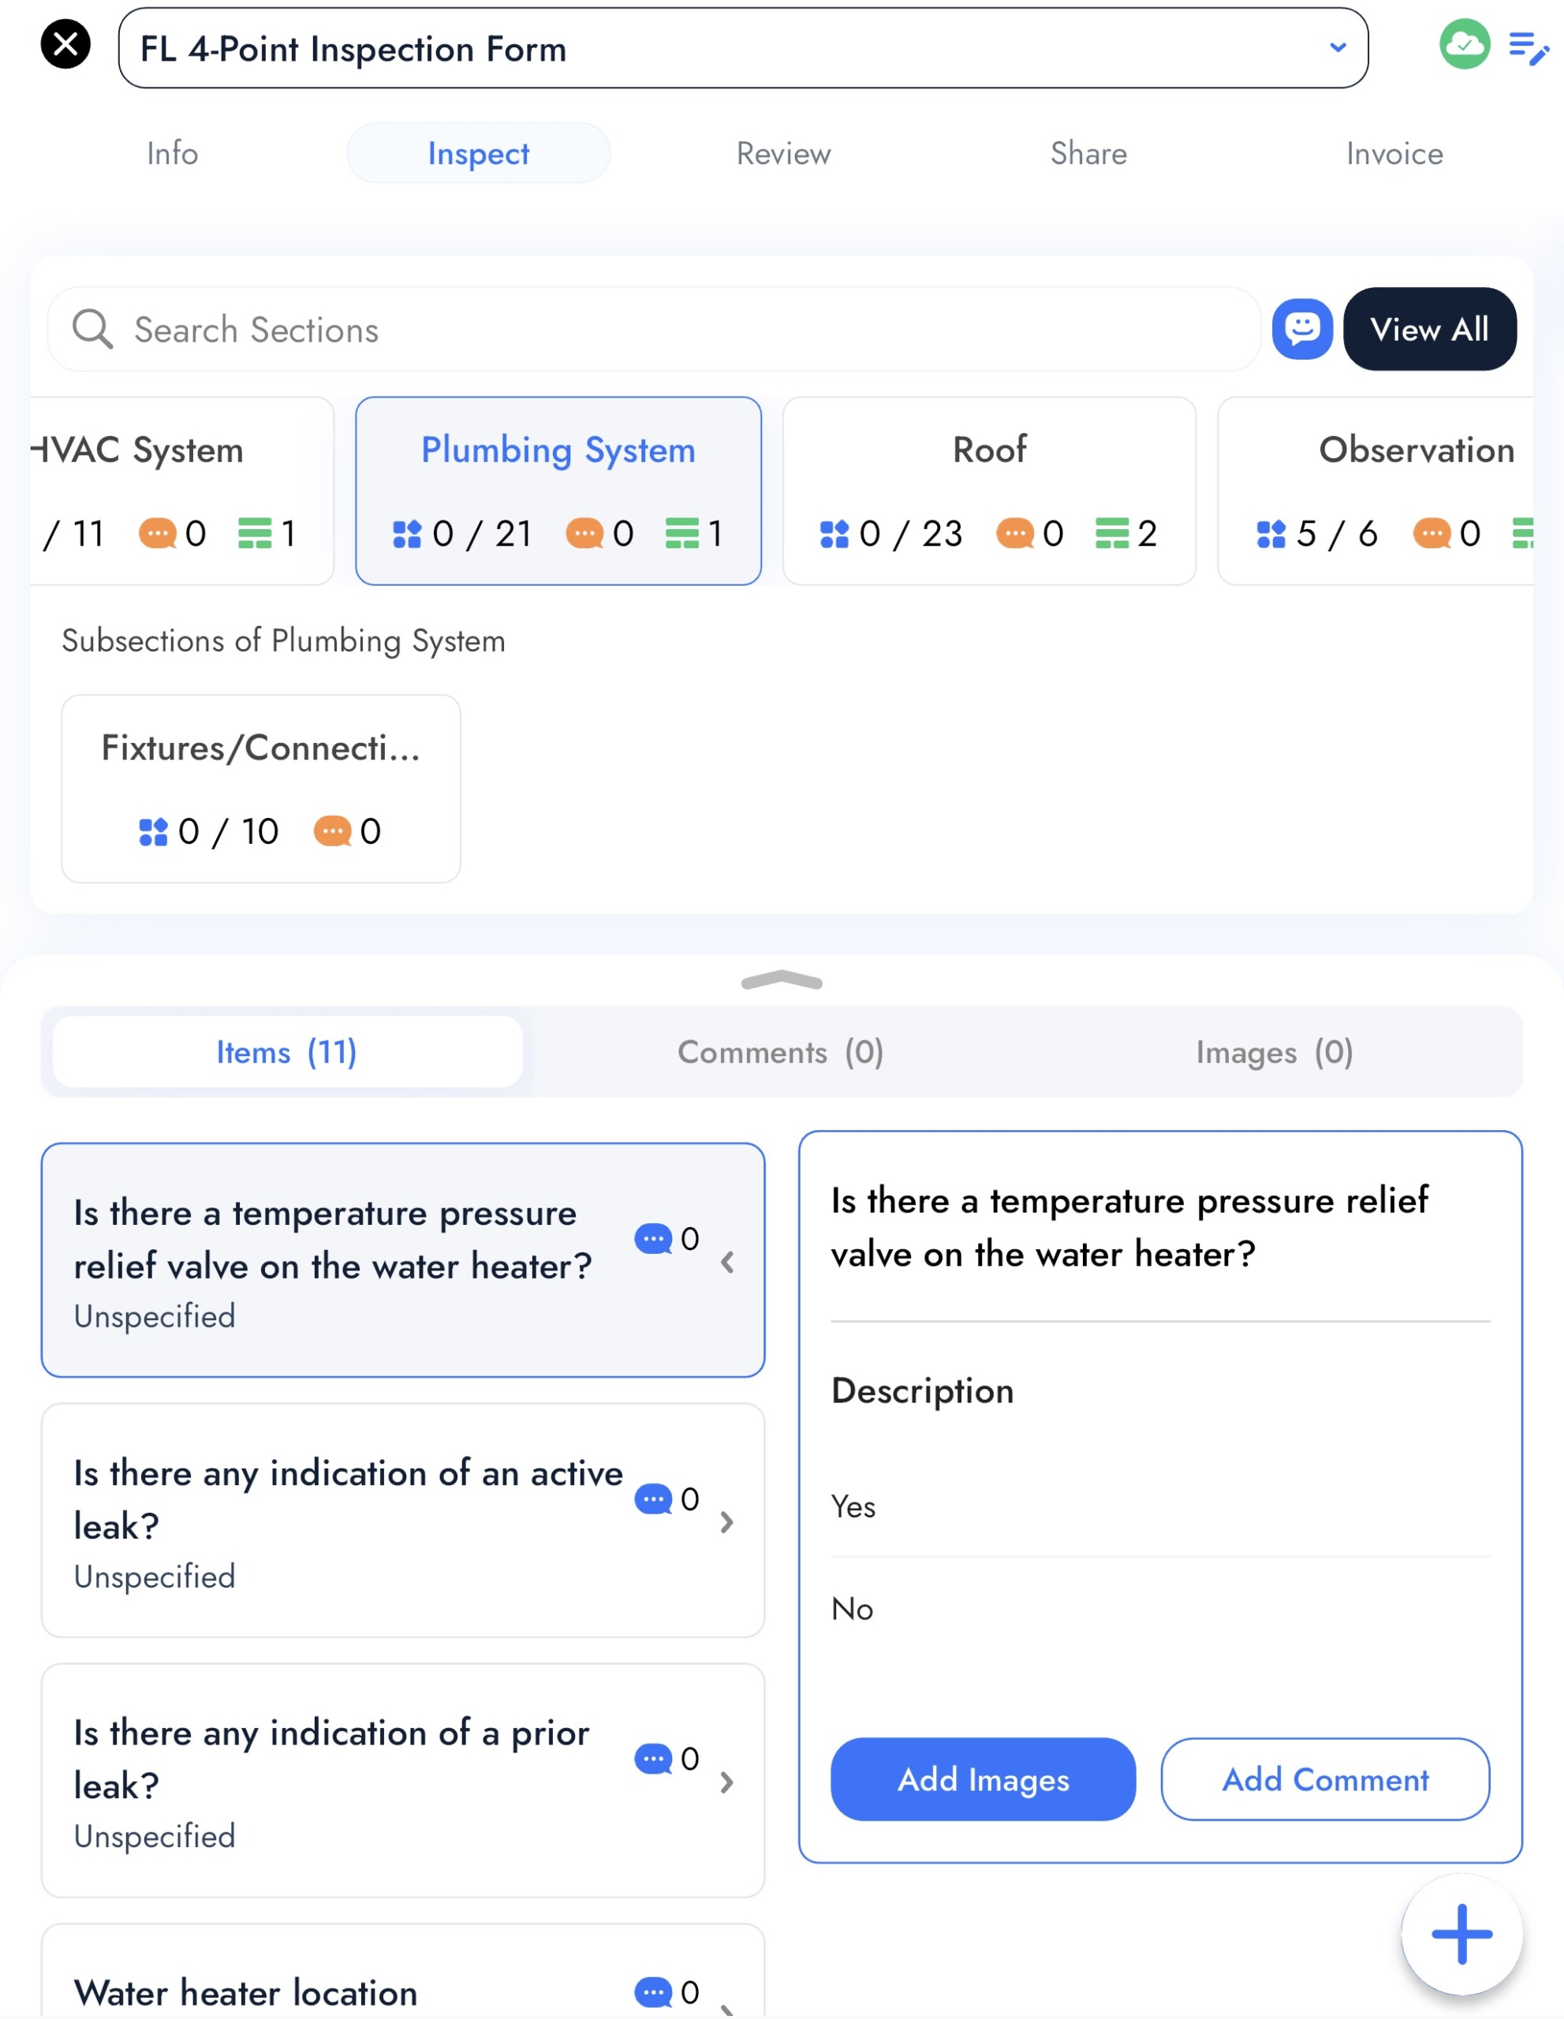This screenshot has height=2019, width=1564.
Task: Expand the active leak item chevron
Action: 726,1523
